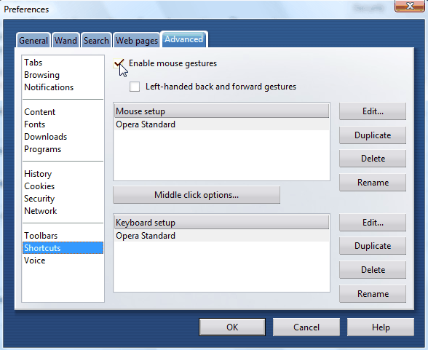The image size is (428, 350).
Task: Open Middle click options
Action: (197, 195)
